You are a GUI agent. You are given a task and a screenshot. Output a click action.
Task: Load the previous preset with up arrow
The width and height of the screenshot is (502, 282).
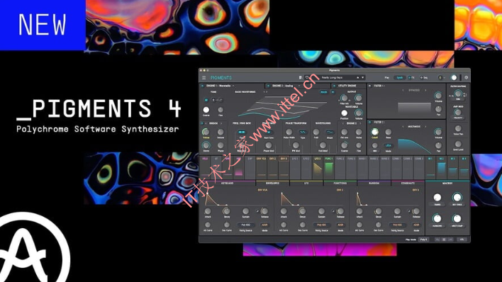point(357,77)
